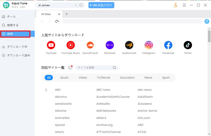Open the AirMozilla site link
The height and width of the screenshot is (136, 211).
[103, 104]
